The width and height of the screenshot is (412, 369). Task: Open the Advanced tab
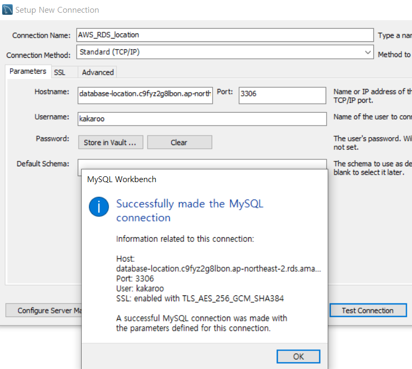98,73
